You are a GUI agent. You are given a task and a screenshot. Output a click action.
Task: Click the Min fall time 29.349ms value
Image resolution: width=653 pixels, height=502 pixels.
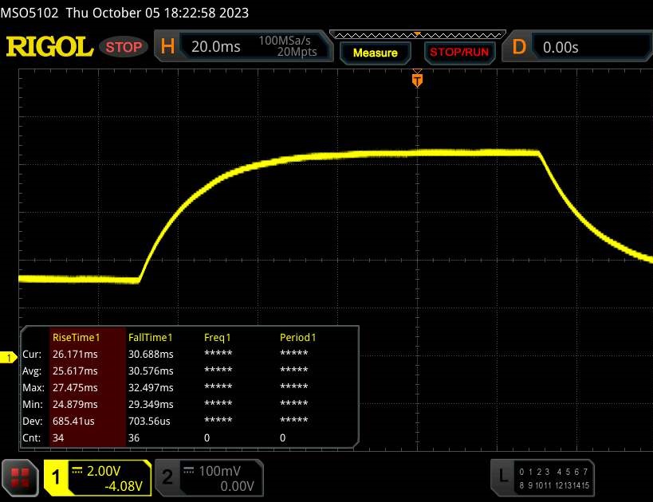click(x=151, y=404)
